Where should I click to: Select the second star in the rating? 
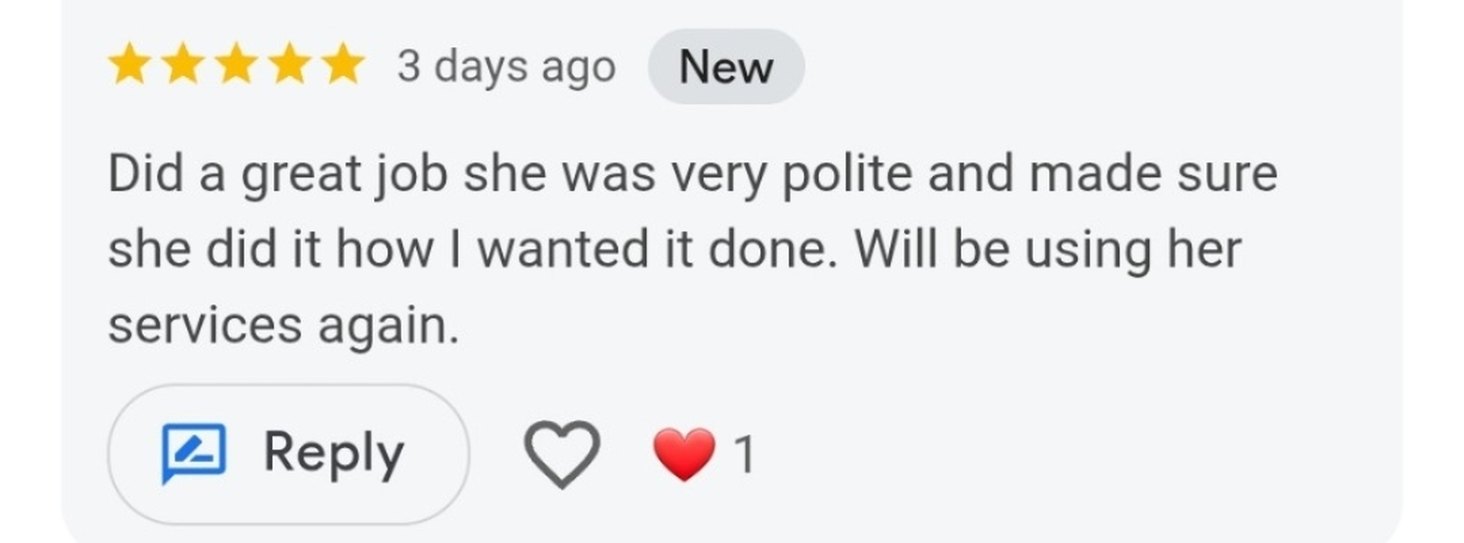click(181, 65)
